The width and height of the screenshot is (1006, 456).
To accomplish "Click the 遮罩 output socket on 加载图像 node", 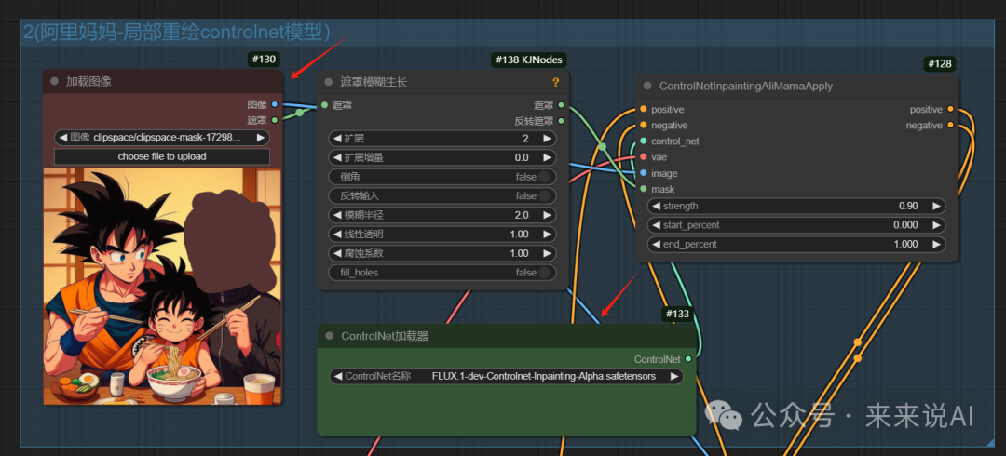I will (x=275, y=120).
